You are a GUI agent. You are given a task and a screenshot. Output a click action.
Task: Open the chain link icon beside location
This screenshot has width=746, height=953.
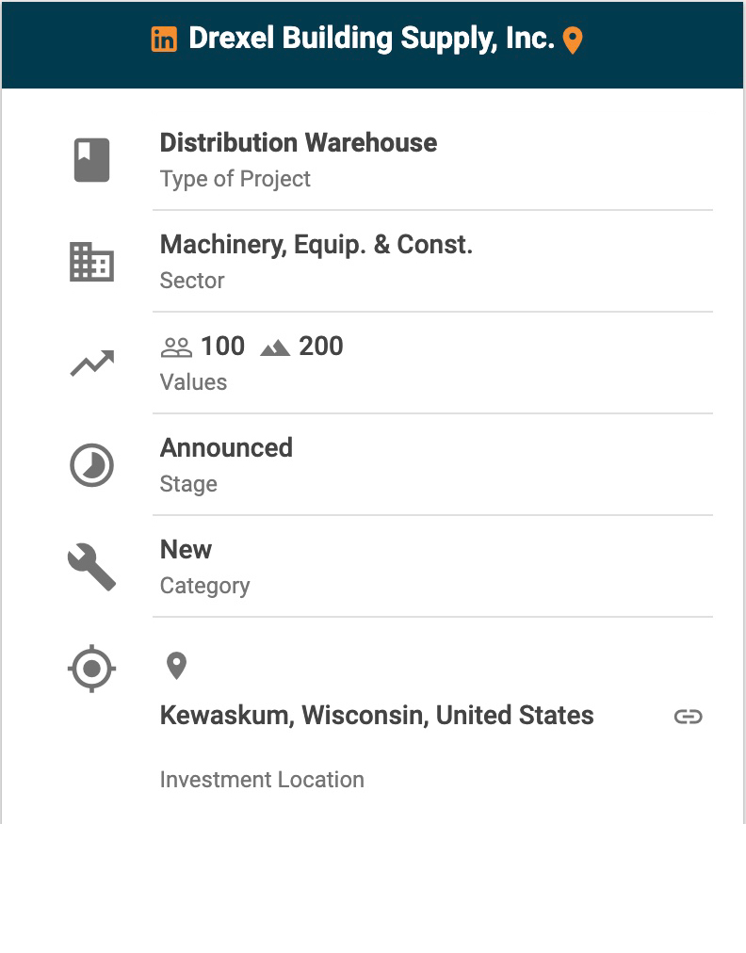pos(689,718)
